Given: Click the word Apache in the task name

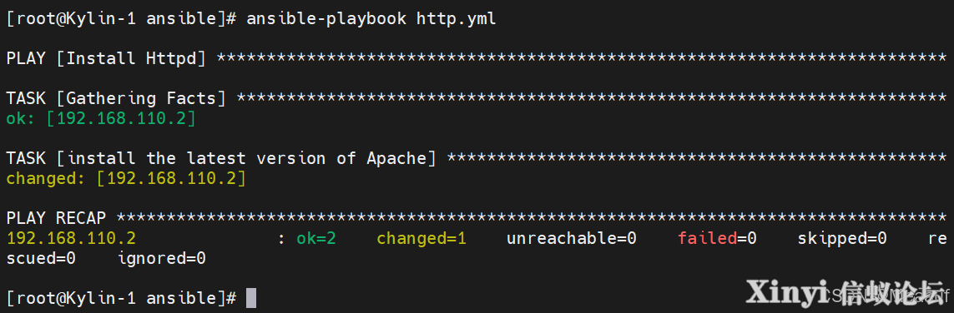Looking at the screenshot, I should [396, 158].
